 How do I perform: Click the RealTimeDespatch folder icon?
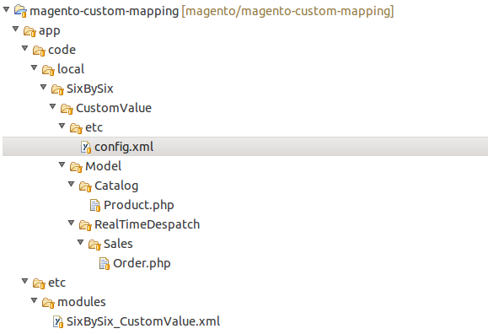point(85,224)
